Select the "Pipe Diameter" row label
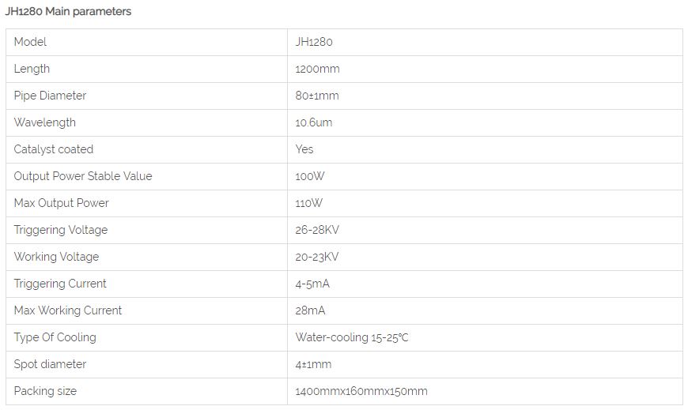The image size is (688, 410). [x=50, y=96]
